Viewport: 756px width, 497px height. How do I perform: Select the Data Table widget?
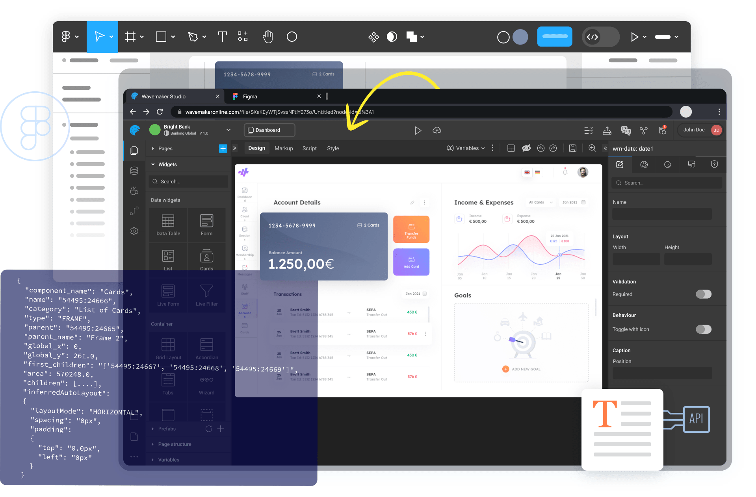pyautogui.click(x=168, y=225)
